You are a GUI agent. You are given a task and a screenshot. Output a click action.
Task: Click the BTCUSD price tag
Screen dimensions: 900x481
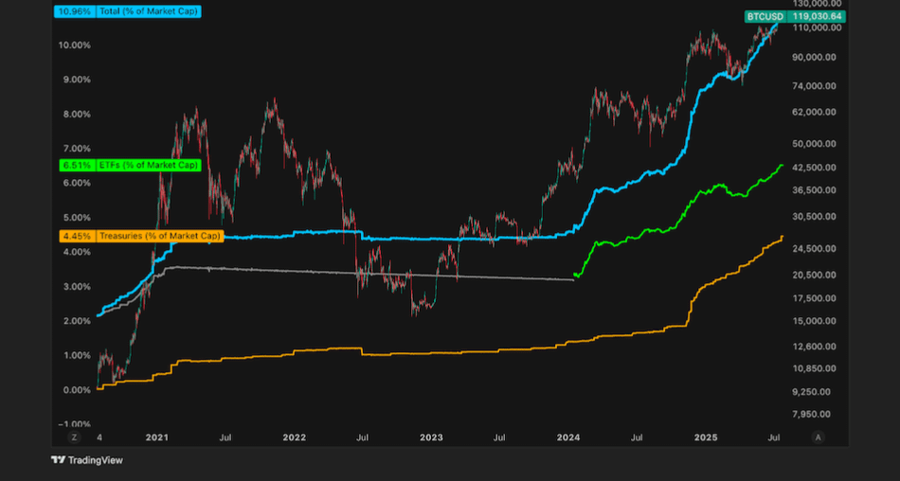tap(765, 17)
